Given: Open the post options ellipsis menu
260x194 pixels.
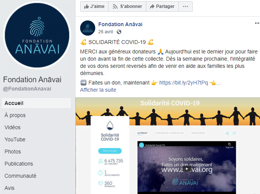Looking at the screenshot, I should tap(257, 23).
